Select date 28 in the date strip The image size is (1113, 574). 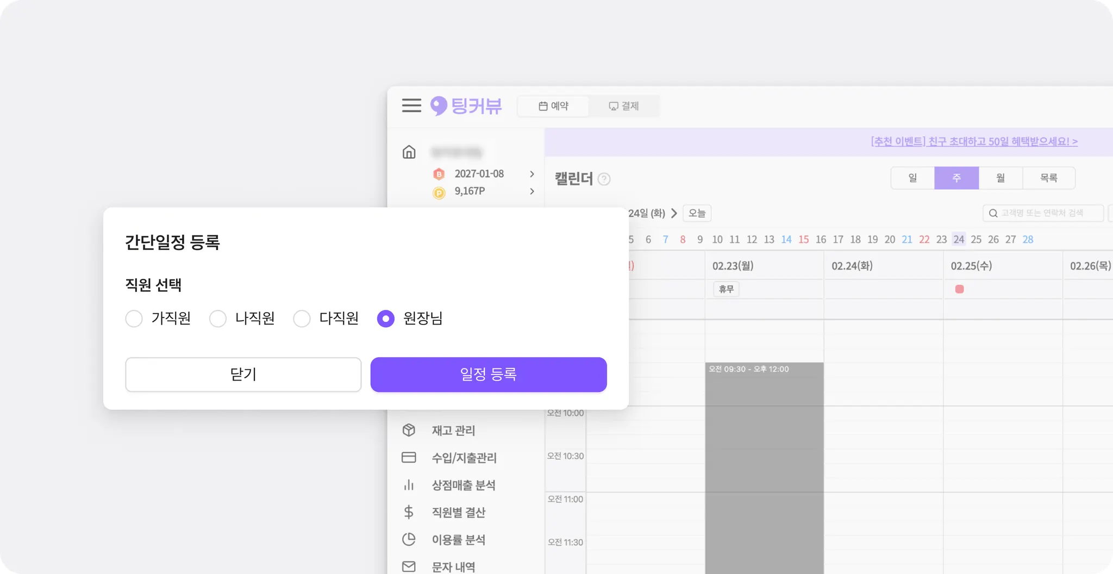tap(1028, 239)
